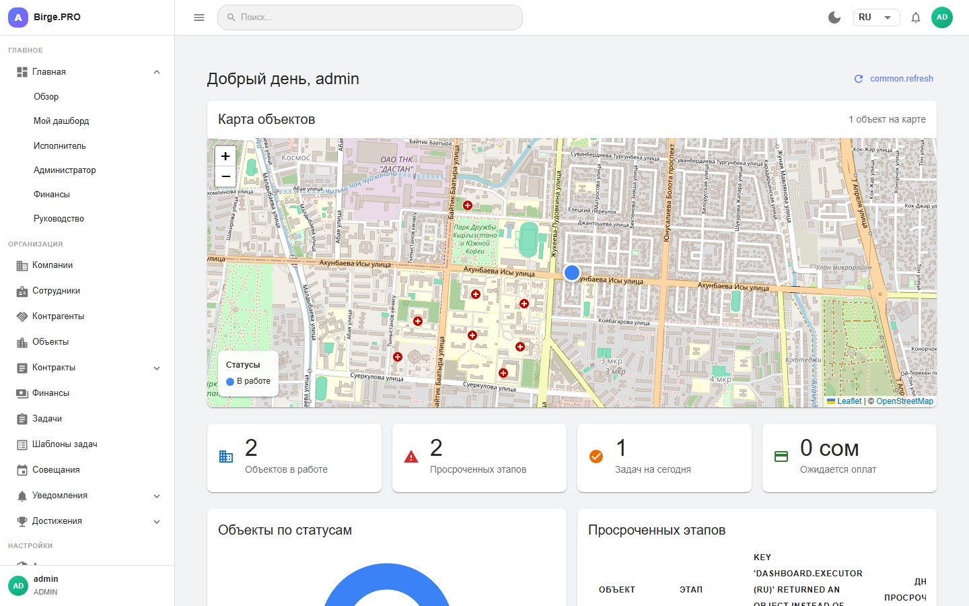
Task: Click the Совещания calendar icon
Action: (22, 470)
